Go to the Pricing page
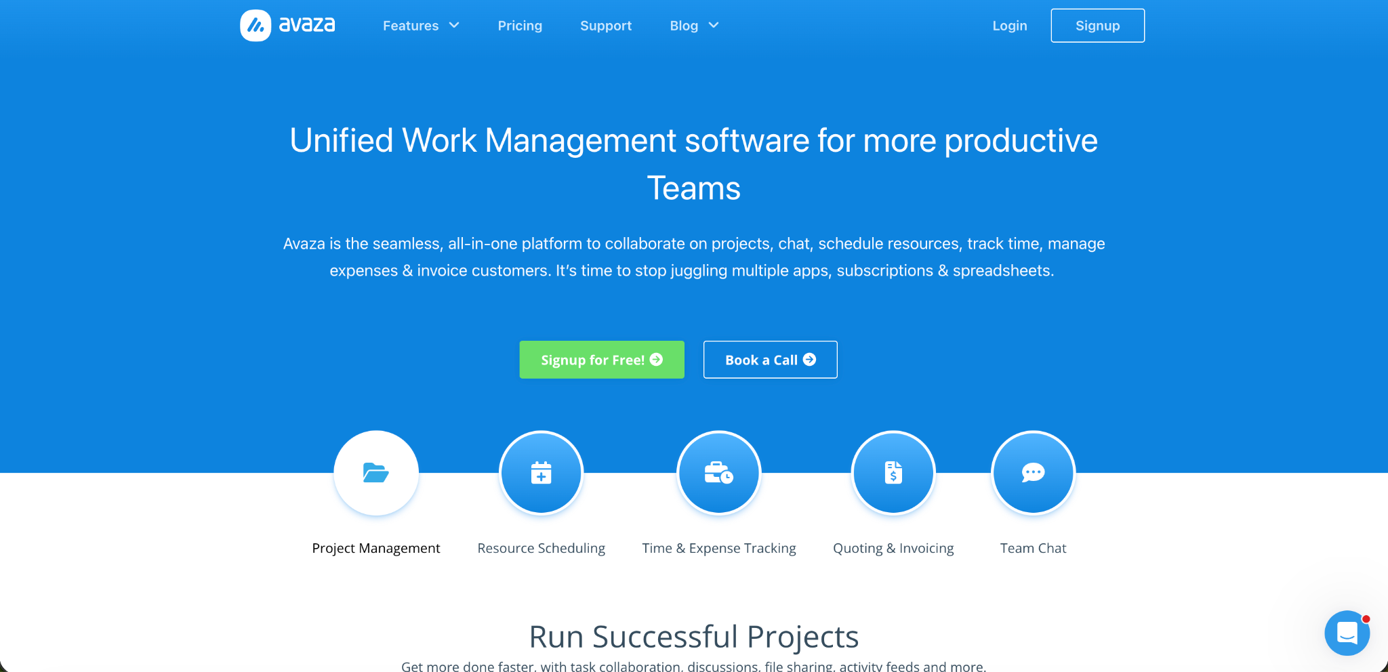 520,26
